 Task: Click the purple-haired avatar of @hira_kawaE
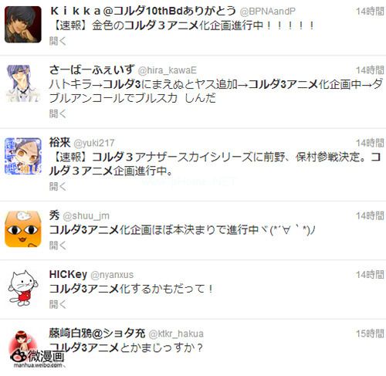pos(23,83)
